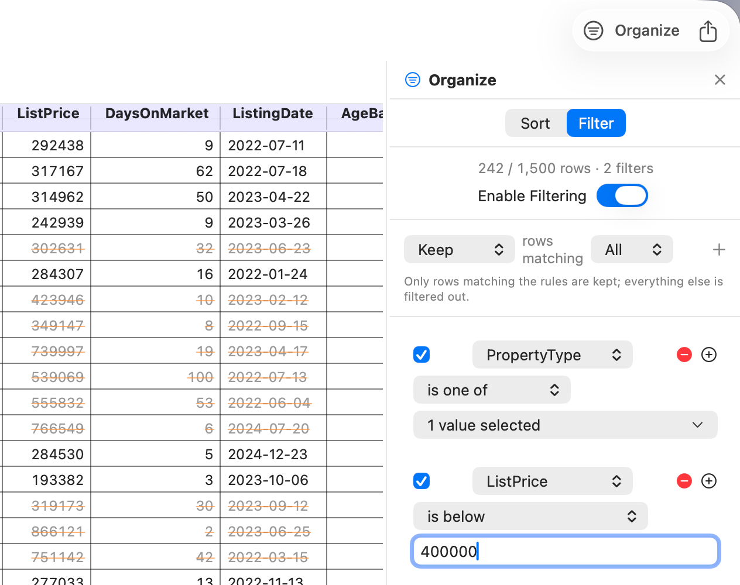Switch to the Sort tab
This screenshot has height=585, width=740.
tap(536, 123)
